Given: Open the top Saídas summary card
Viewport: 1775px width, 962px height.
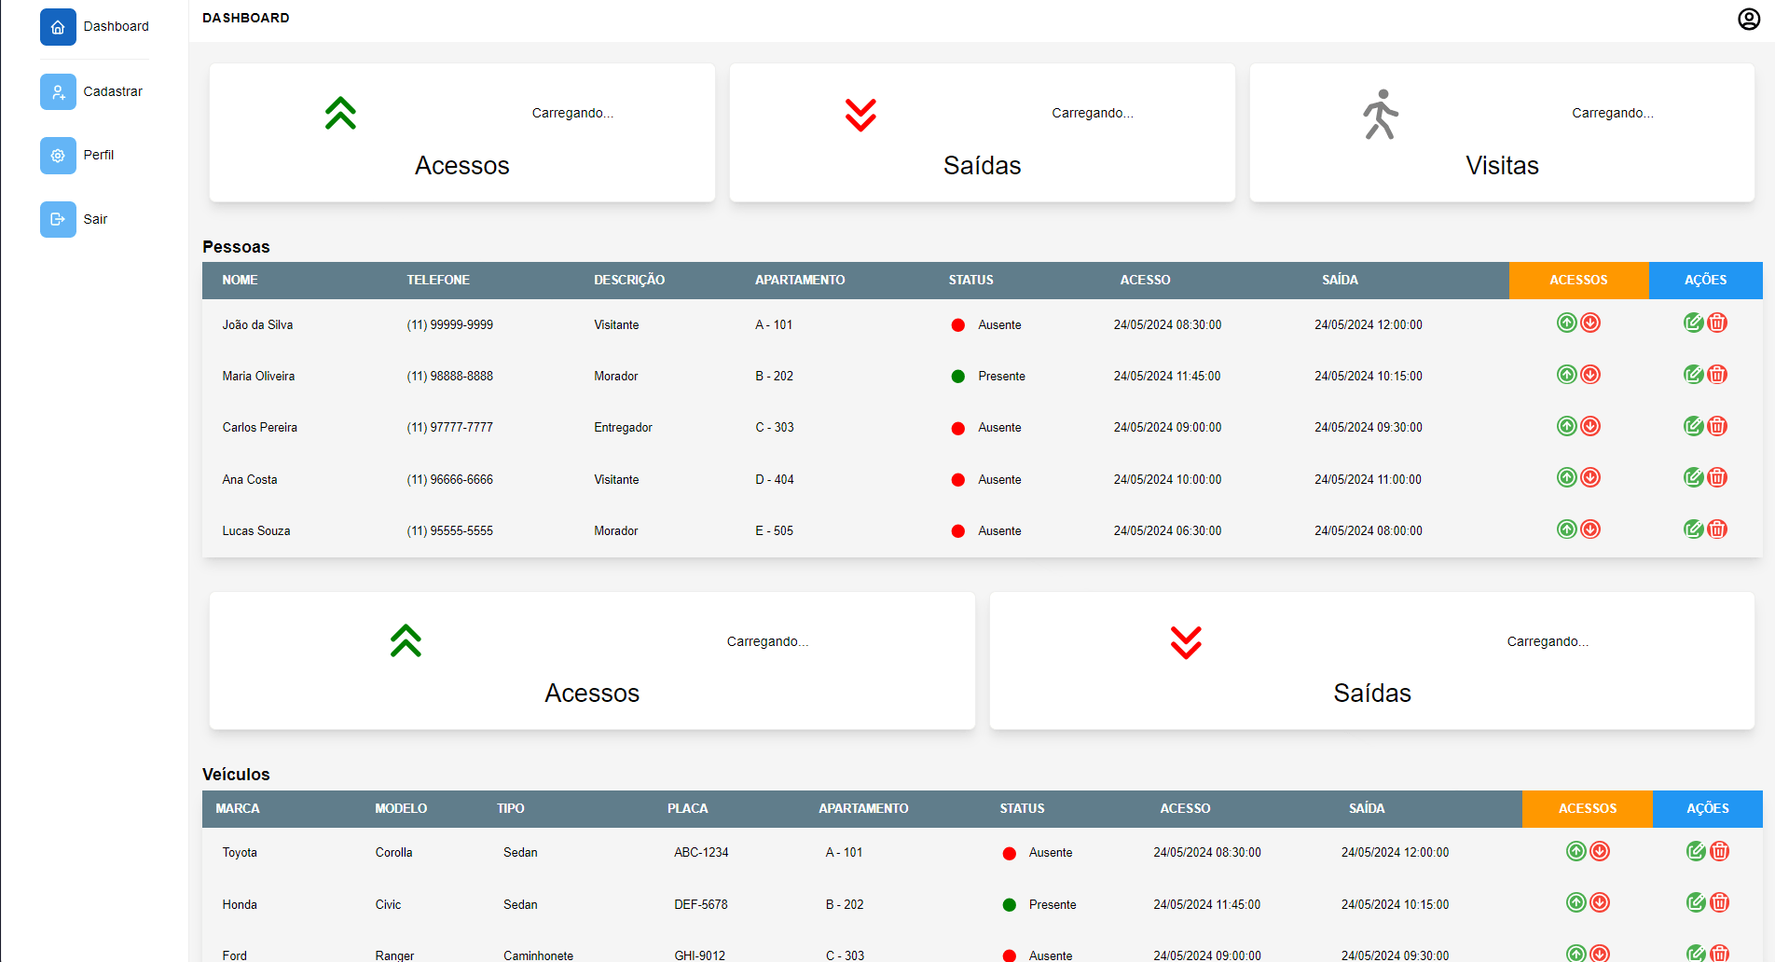Looking at the screenshot, I should (983, 132).
